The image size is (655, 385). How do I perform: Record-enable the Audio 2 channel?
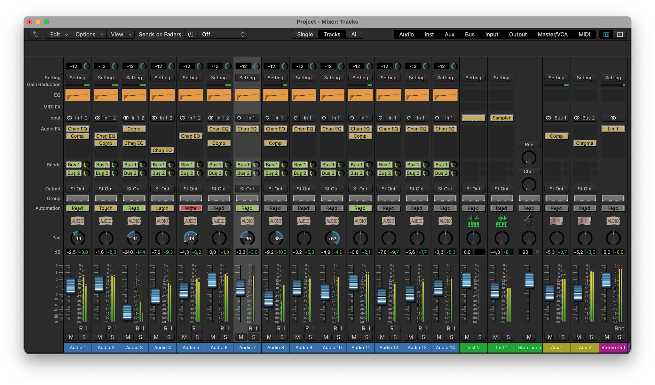pyautogui.click(x=109, y=328)
